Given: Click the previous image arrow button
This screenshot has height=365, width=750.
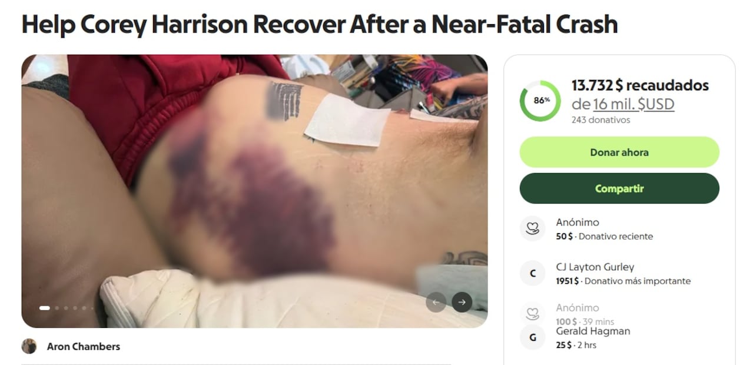Looking at the screenshot, I should click(436, 302).
